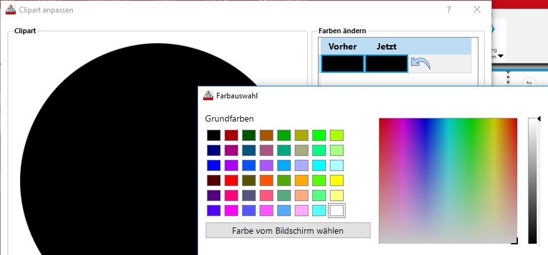
Task: Click the vertical brightness slider bar
Action: pos(532,180)
